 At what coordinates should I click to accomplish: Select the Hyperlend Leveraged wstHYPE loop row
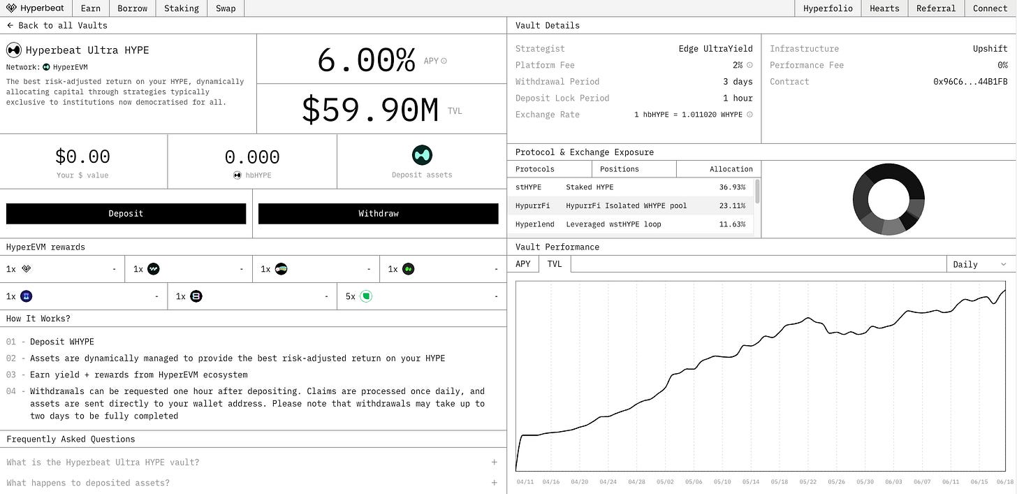click(631, 224)
